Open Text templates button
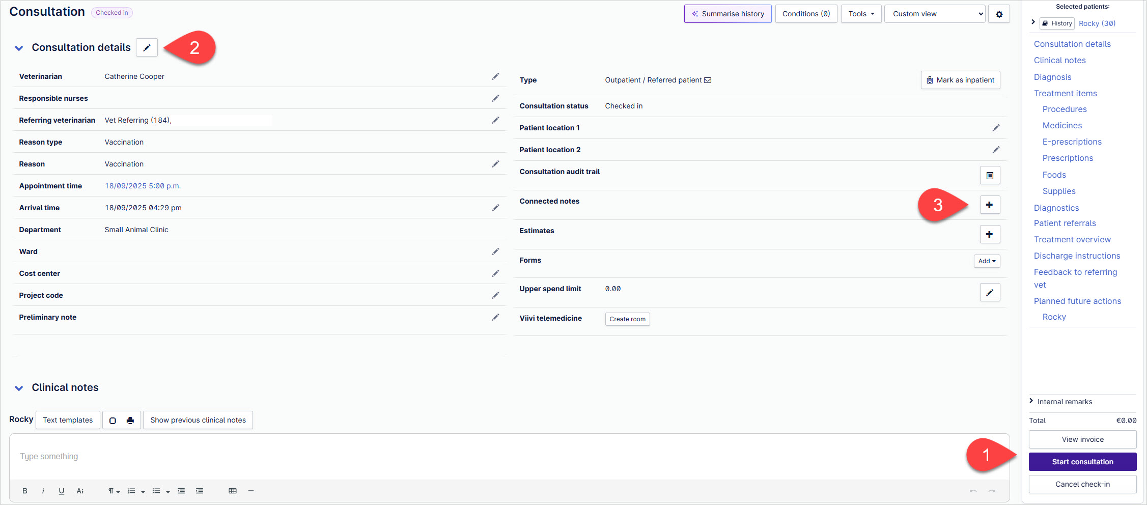The width and height of the screenshot is (1147, 505). (68, 420)
